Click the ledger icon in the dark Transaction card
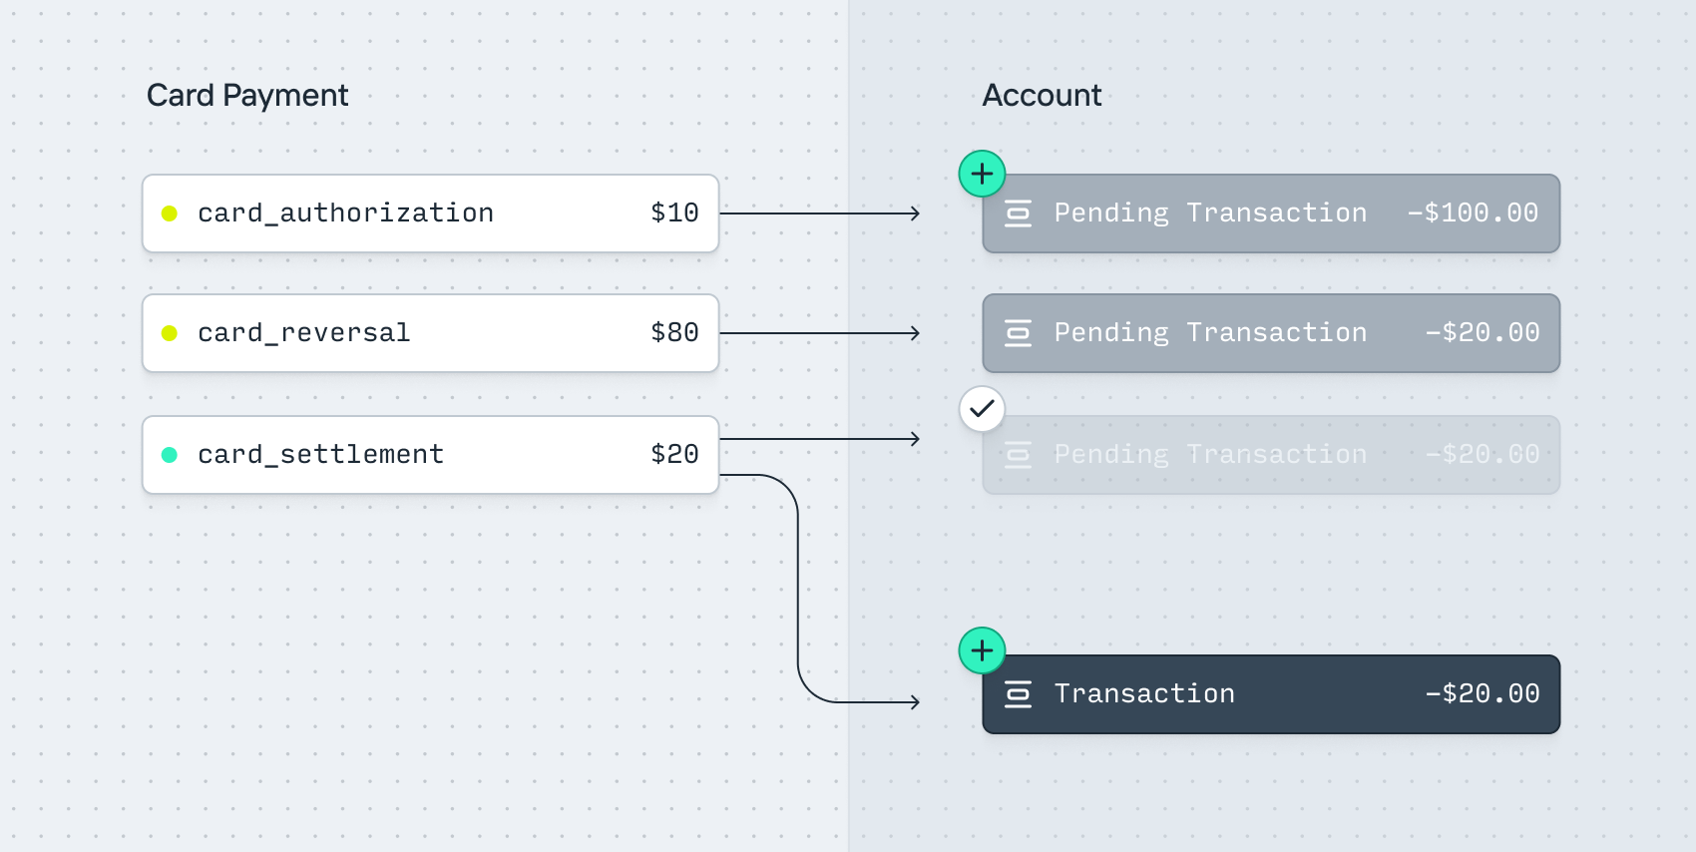The width and height of the screenshot is (1696, 852). (1018, 694)
